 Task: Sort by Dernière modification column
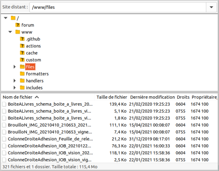[x=152, y=97]
